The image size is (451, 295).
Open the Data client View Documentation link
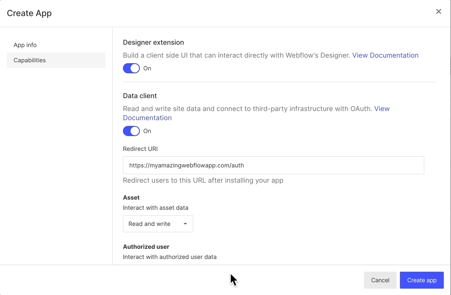tap(147, 117)
